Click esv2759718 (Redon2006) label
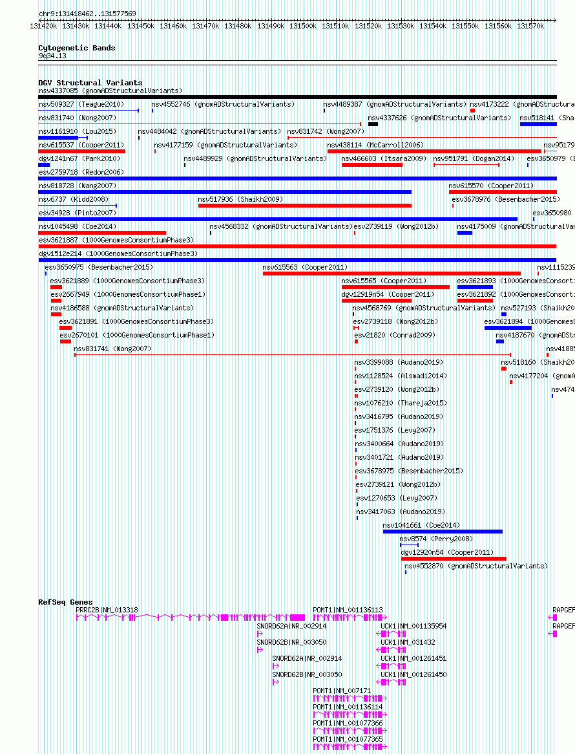This screenshot has width=575, height=754. coord(81,172)
